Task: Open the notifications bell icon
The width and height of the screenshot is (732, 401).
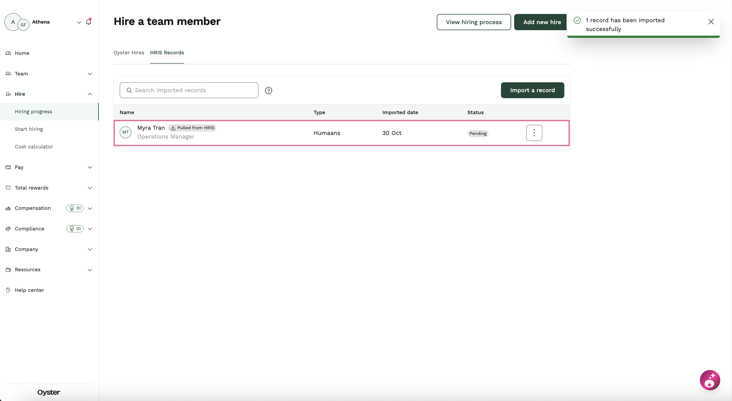Action: 89,22
